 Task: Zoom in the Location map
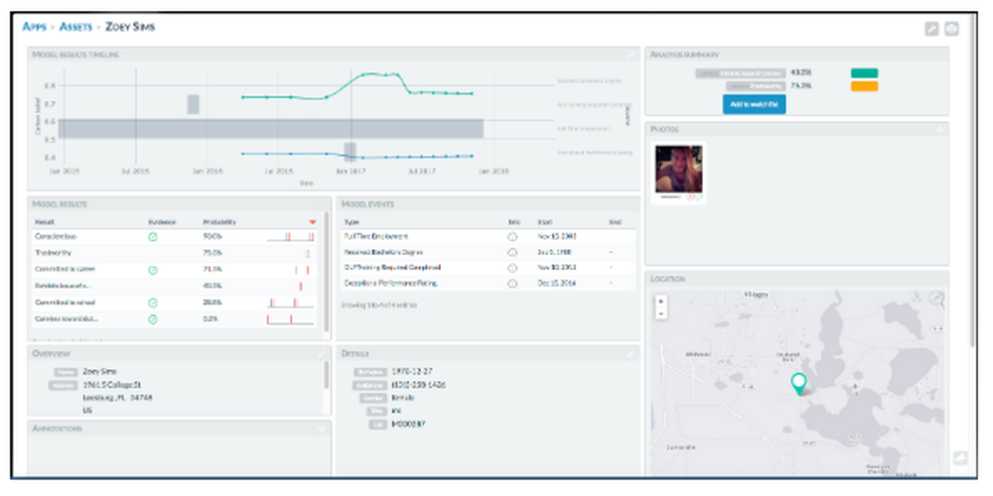661,302
